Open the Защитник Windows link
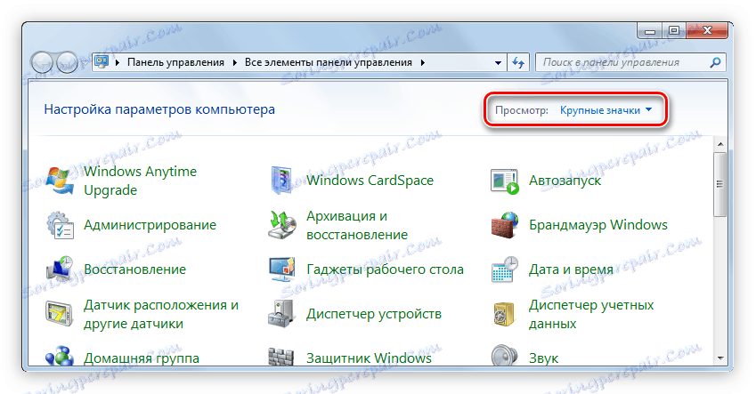The height and width of the screenshot is (394, 756). 369,358
